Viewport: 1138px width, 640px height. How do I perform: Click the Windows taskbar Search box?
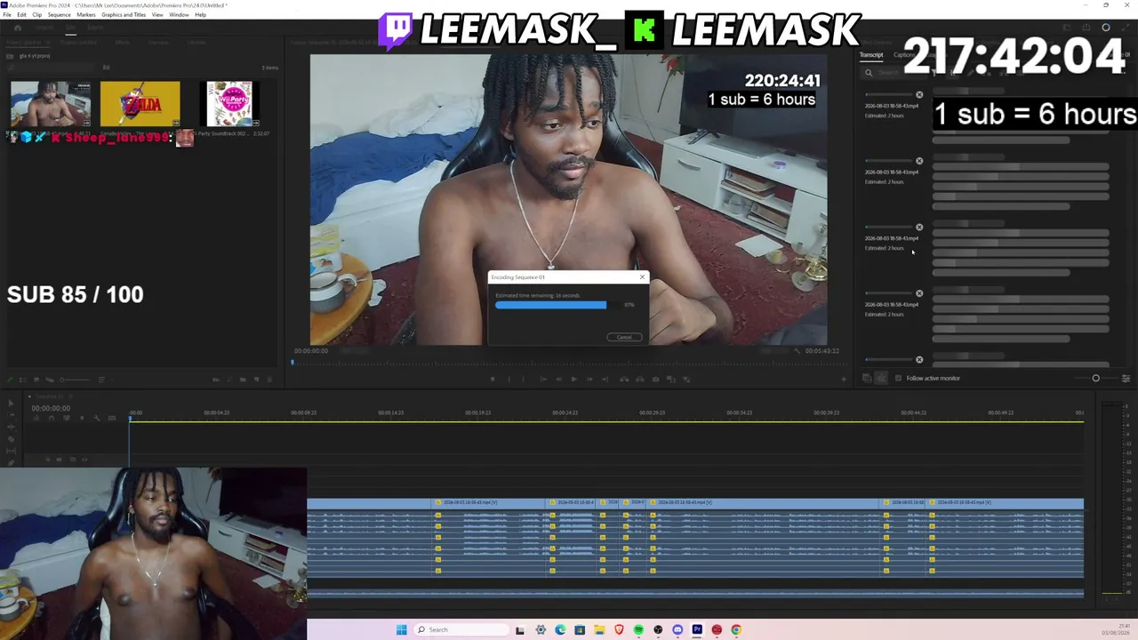pos(462,629)
